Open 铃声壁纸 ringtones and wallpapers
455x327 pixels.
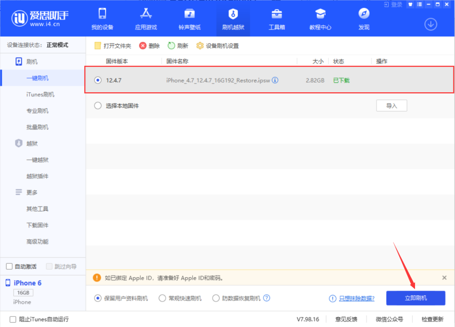190,19
